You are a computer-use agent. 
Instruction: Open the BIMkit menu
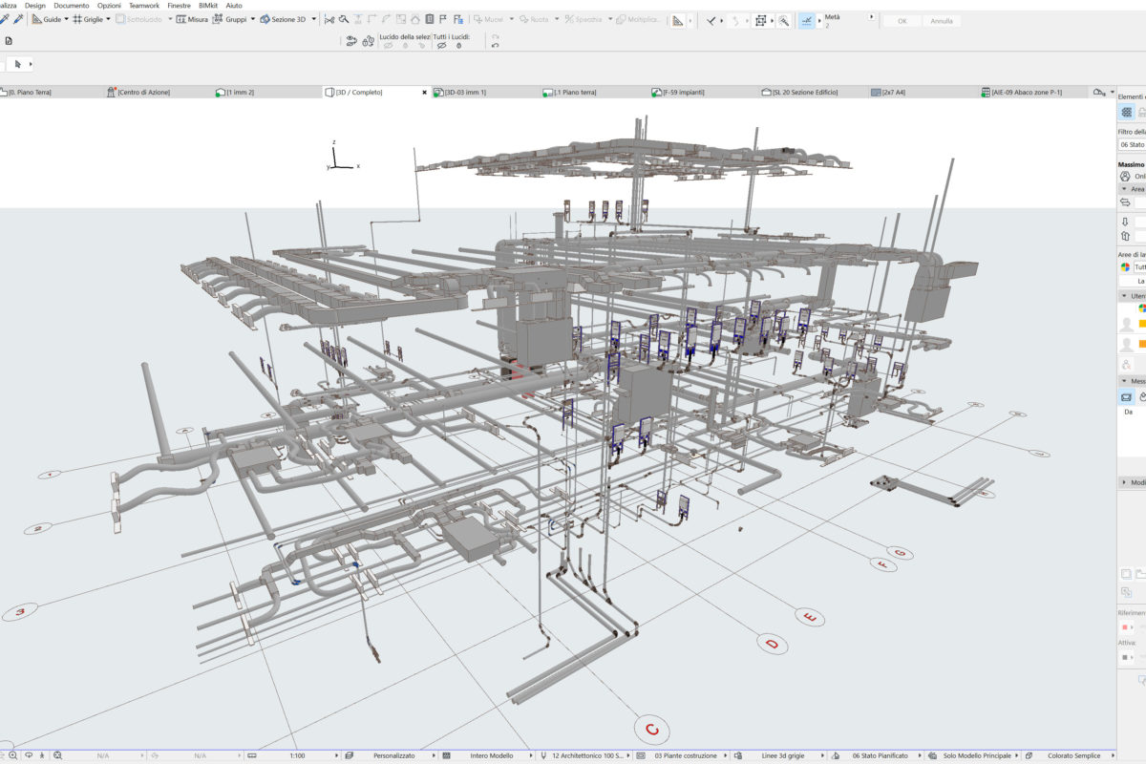coord(208,6)
